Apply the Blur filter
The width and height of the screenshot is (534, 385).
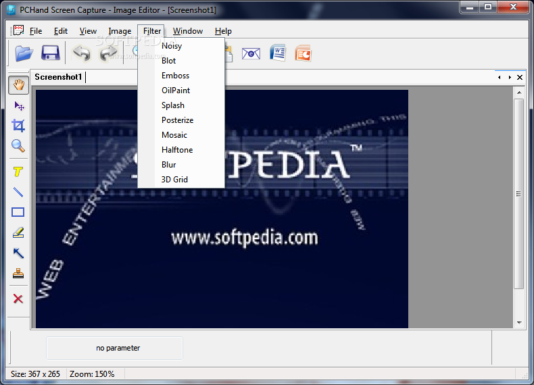pos(181,164)
